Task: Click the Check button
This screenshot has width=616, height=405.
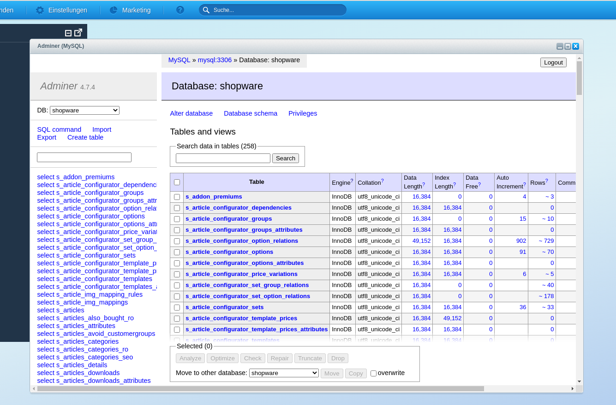Action: click(x=253, y=358)
